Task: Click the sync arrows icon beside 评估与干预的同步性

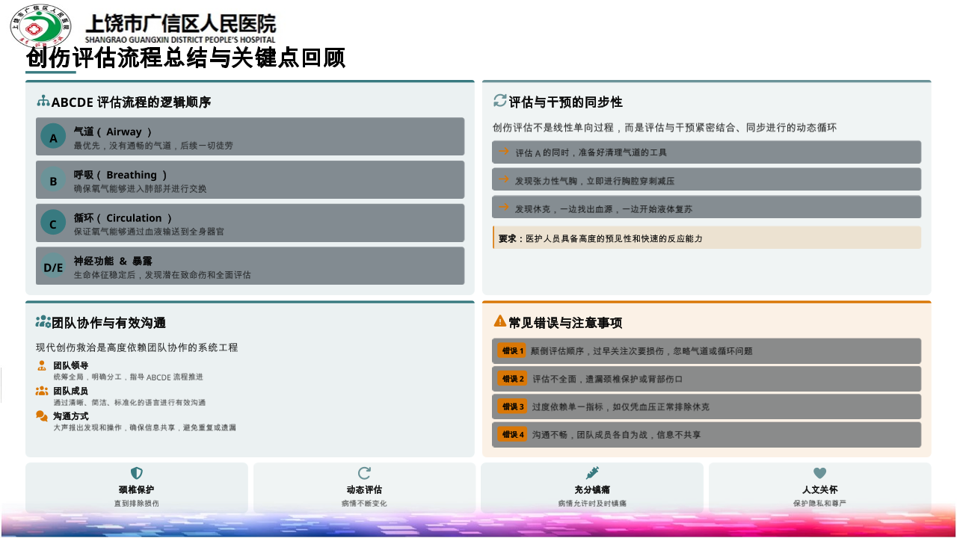Action: (x=499, y=101)
